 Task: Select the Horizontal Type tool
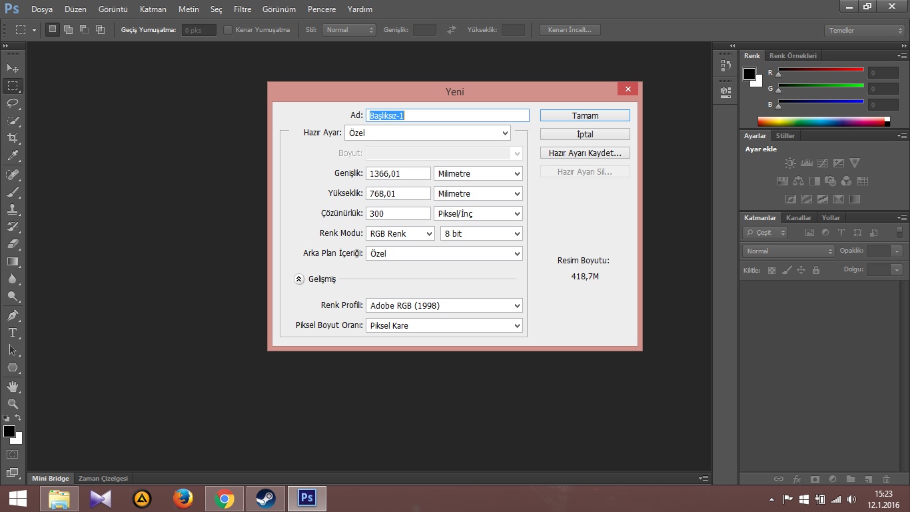pos(13,332)
